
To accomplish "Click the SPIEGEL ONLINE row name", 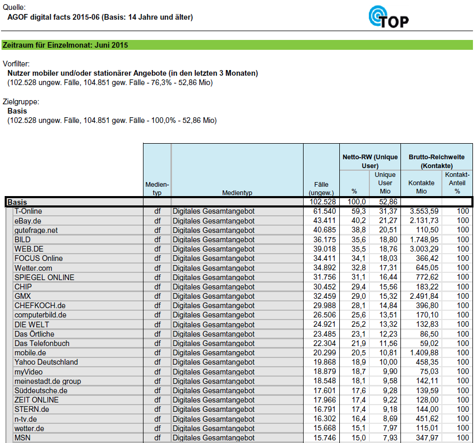I will pos(45,278).
